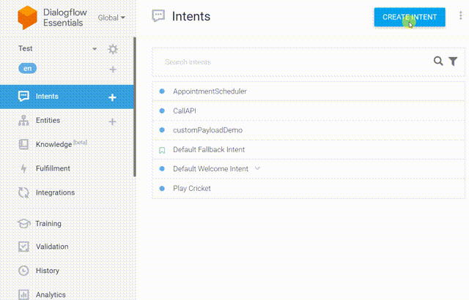Screen dimensions: 469x300
Task: Click the Entities hierarchy icon
Action: (x=23, y=120)
